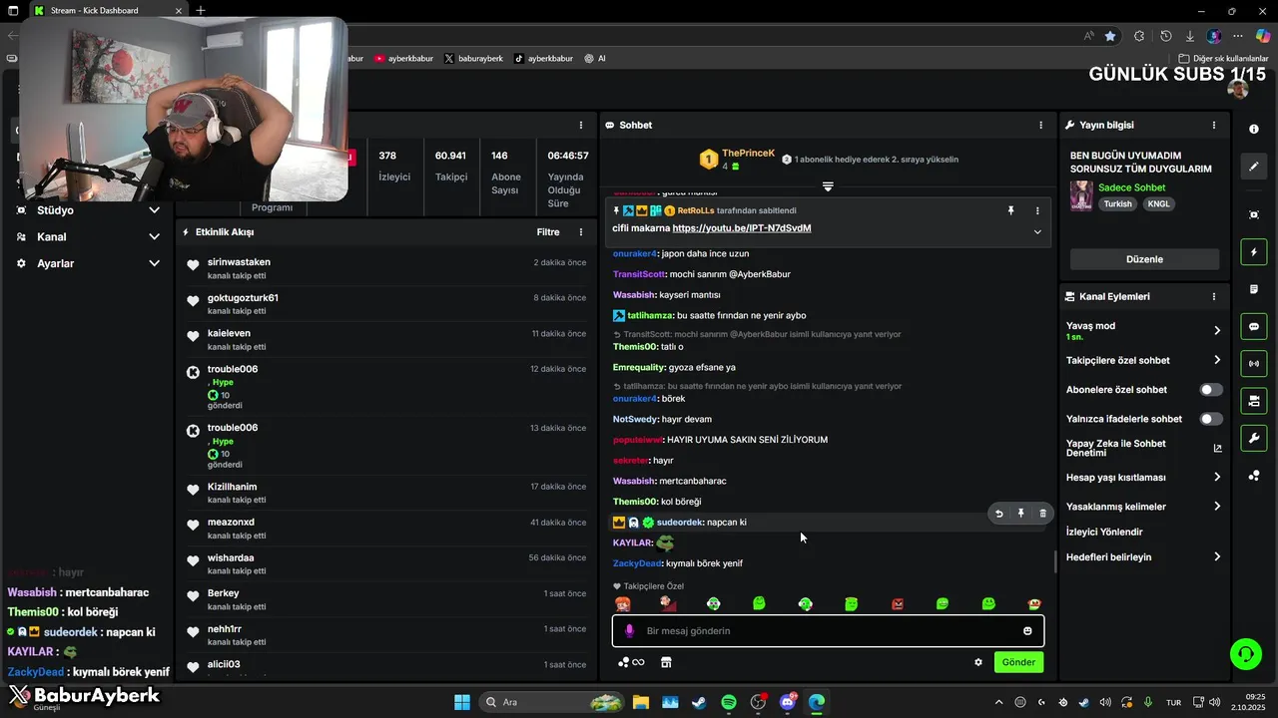Click the focus frame icon in right sidebar
The image size is (1278, 718).
click(1254, 214)
